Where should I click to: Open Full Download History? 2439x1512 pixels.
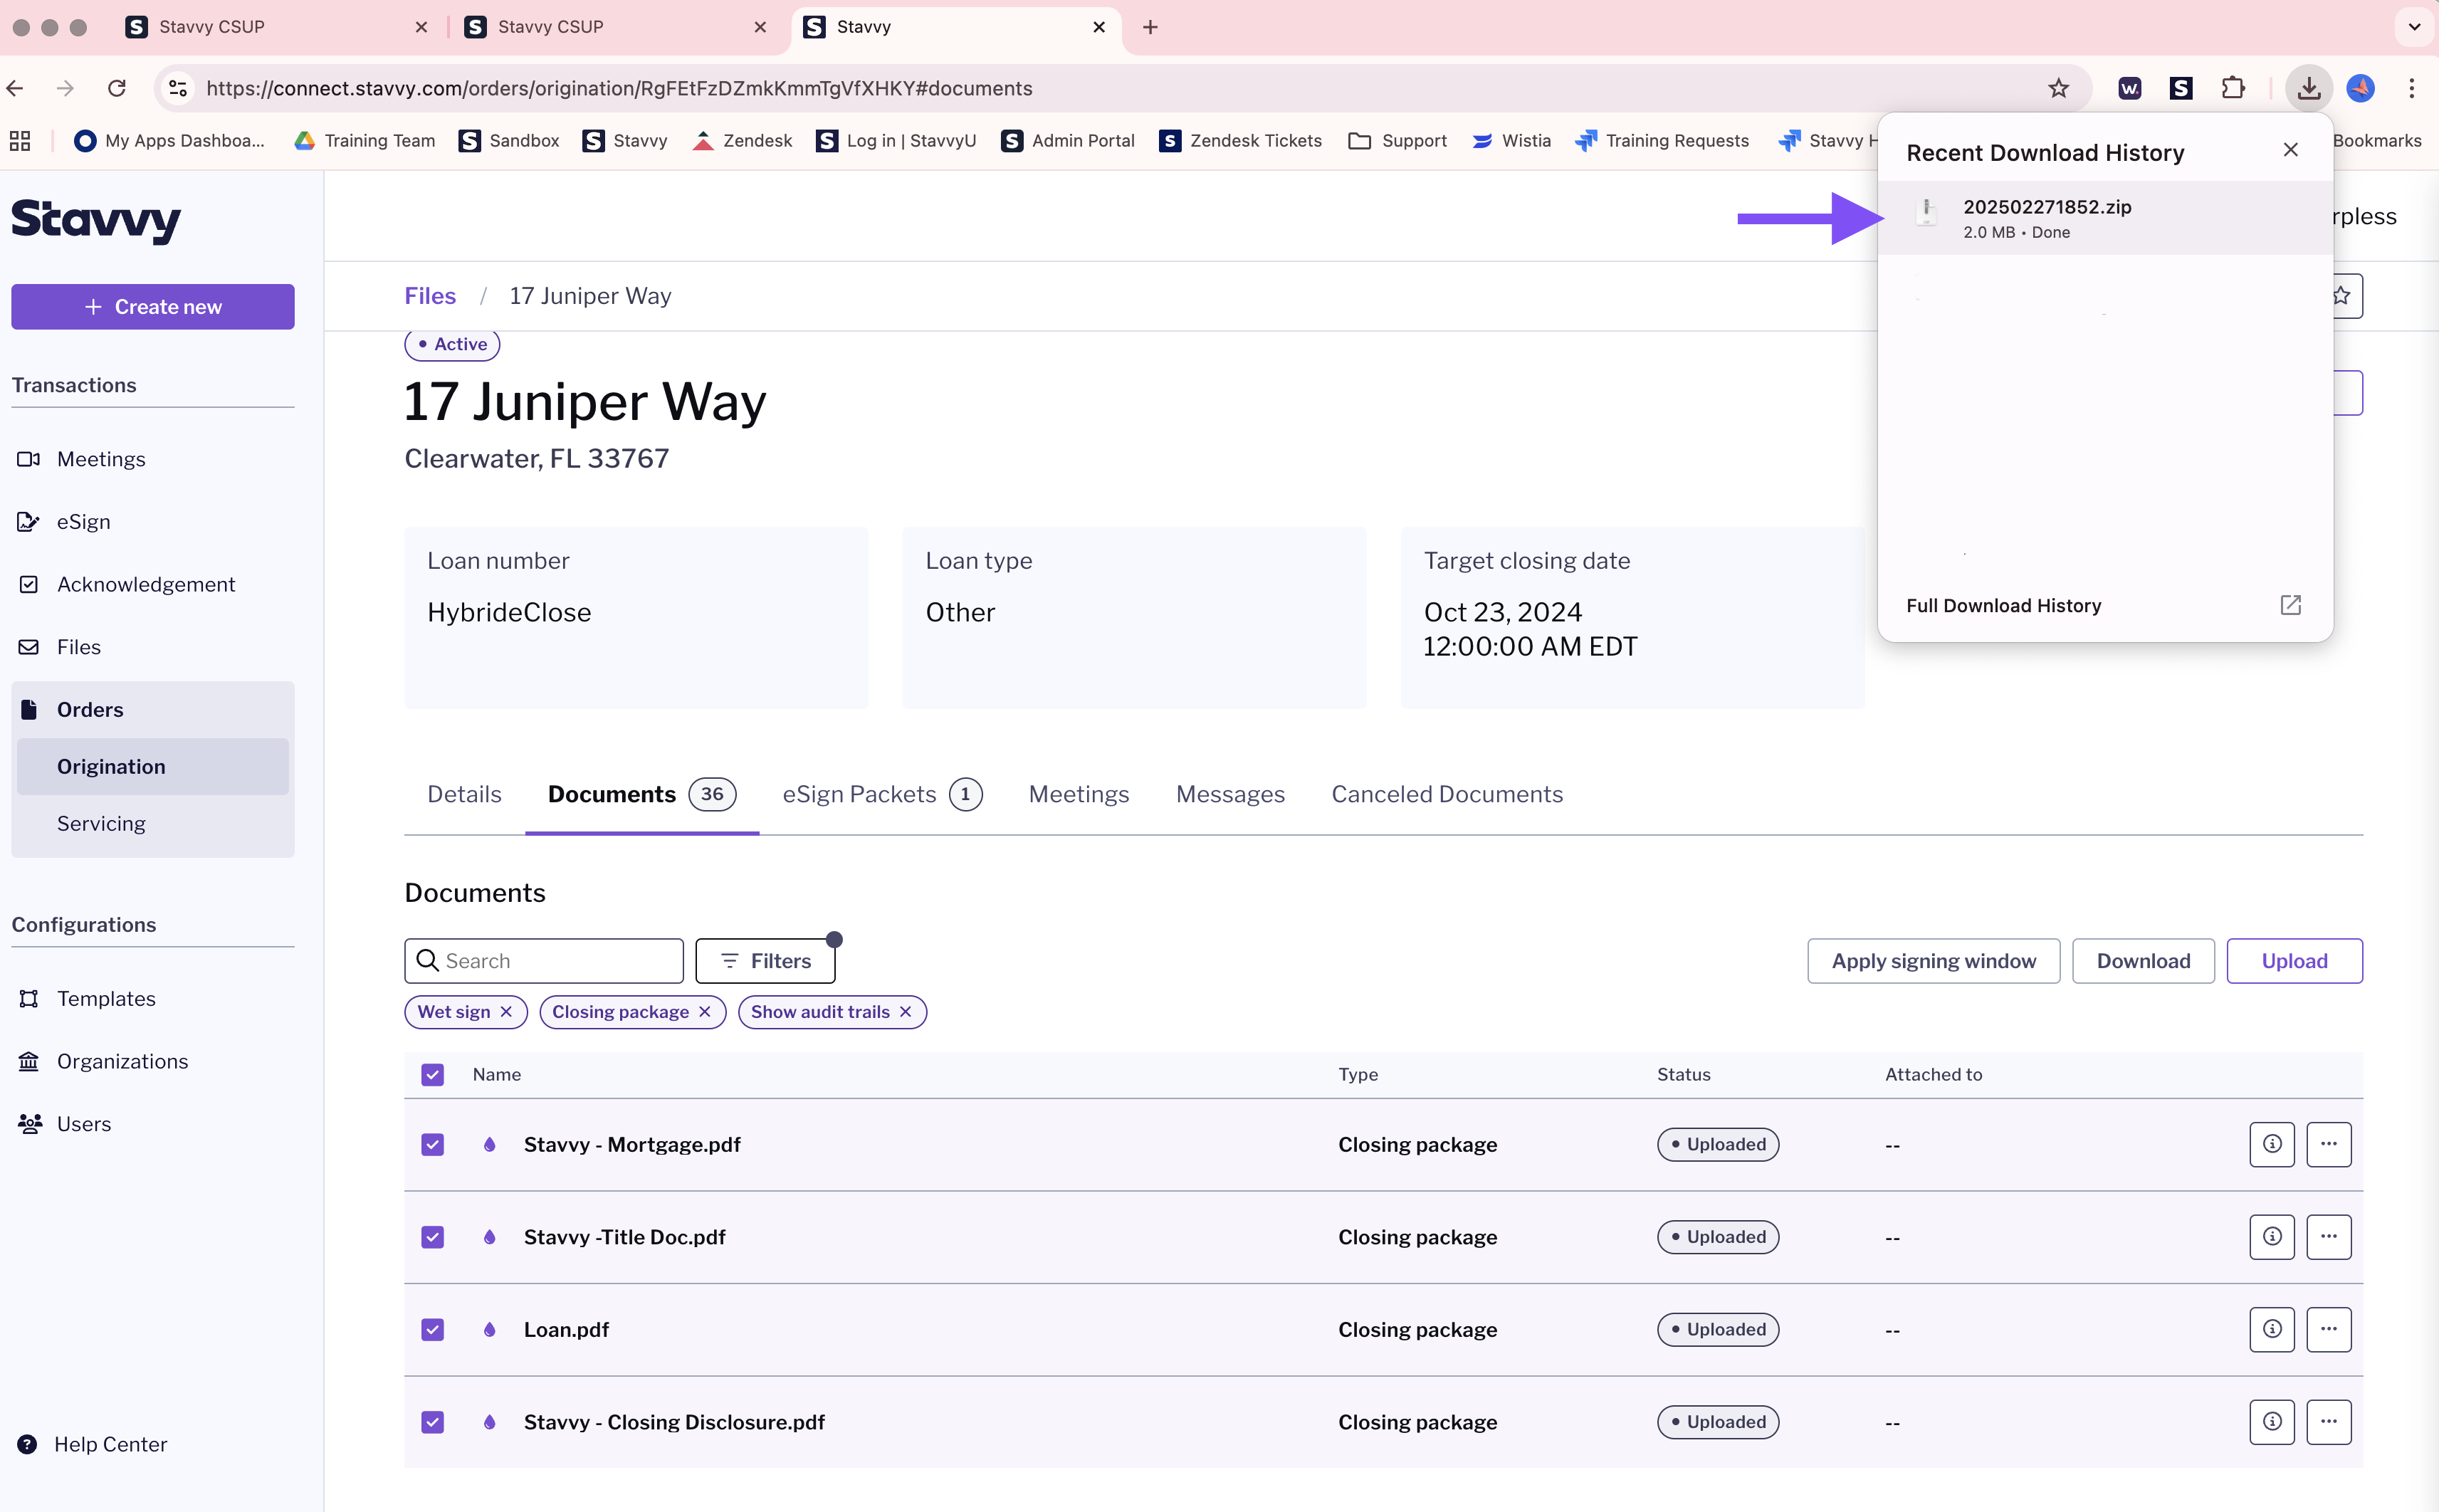point(2004,605)
